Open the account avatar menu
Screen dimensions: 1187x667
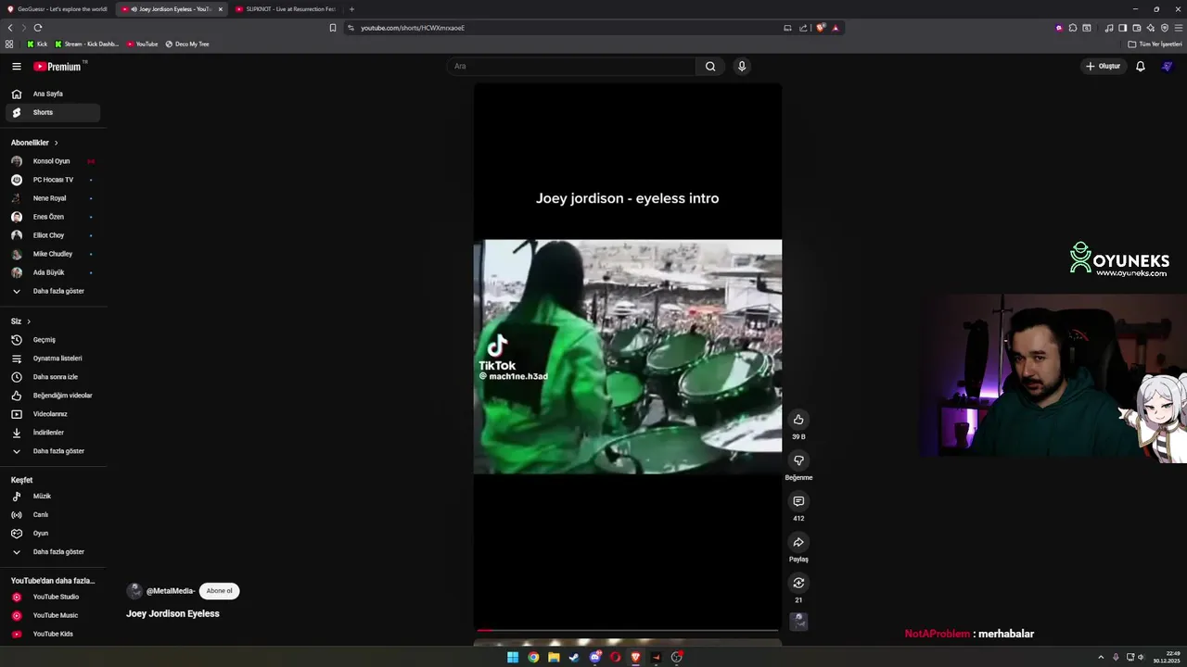click(1168, 67)
